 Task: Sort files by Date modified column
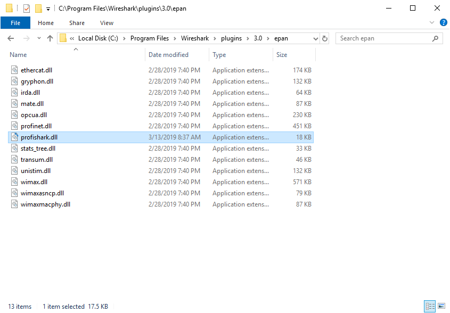coord(168,55)
